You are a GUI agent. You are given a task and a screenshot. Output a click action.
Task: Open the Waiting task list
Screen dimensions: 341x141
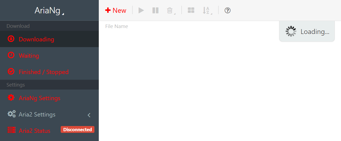[x=49, y=56]
